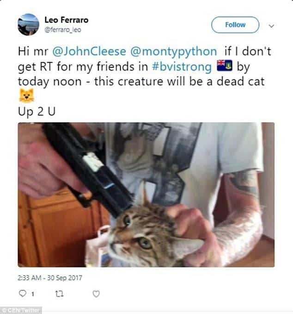Click the CEN Twitter watermark label

[21, 310]
